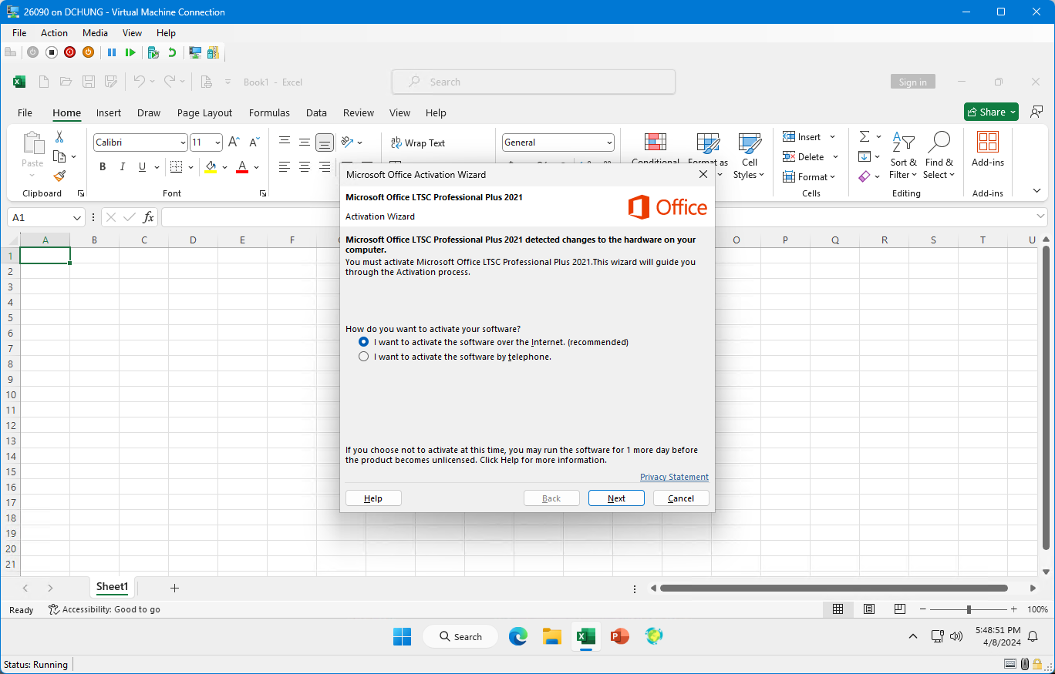Toggle Wrap Text
Image resolution: width=1055 pixels, height=674 pixels.
coord(418,143)
